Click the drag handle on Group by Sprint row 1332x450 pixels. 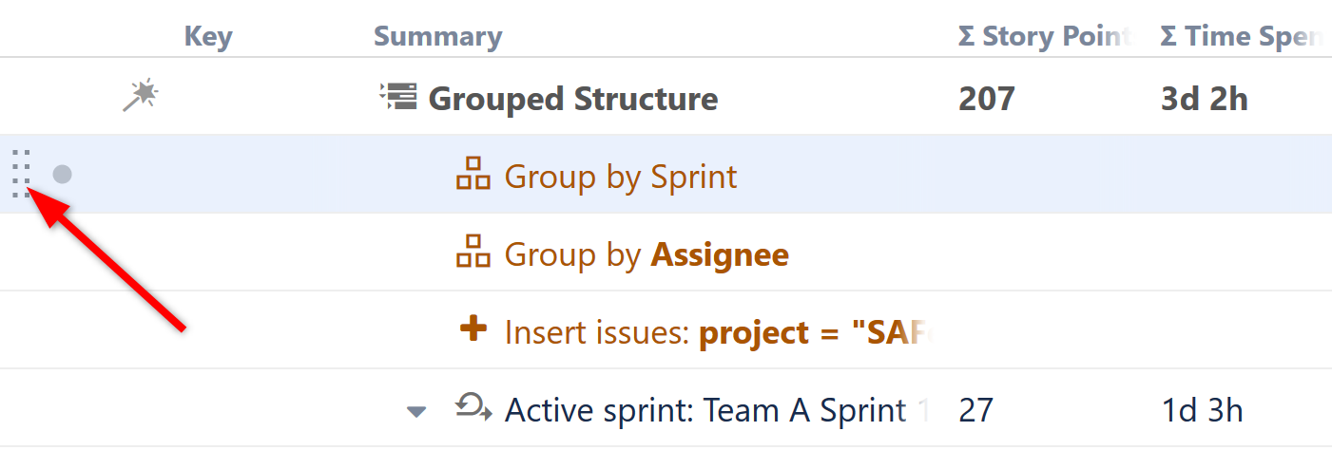22,174
